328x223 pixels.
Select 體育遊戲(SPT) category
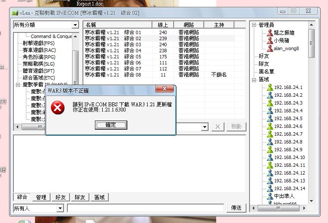pos(38,71)
